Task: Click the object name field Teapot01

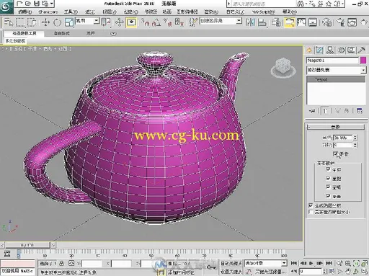Action: click(x=332, y=61)
